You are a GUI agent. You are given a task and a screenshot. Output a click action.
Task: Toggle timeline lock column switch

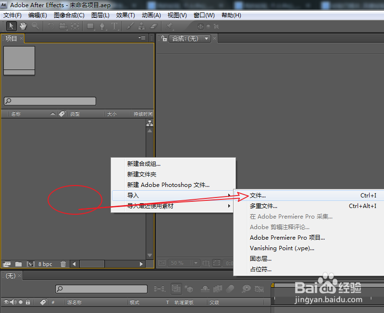point(28,302)
